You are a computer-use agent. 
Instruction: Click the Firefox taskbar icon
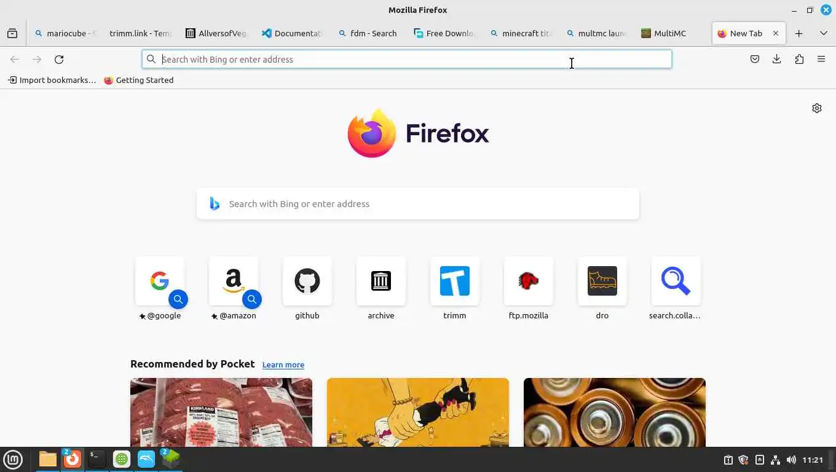click(x=72, y=459)
